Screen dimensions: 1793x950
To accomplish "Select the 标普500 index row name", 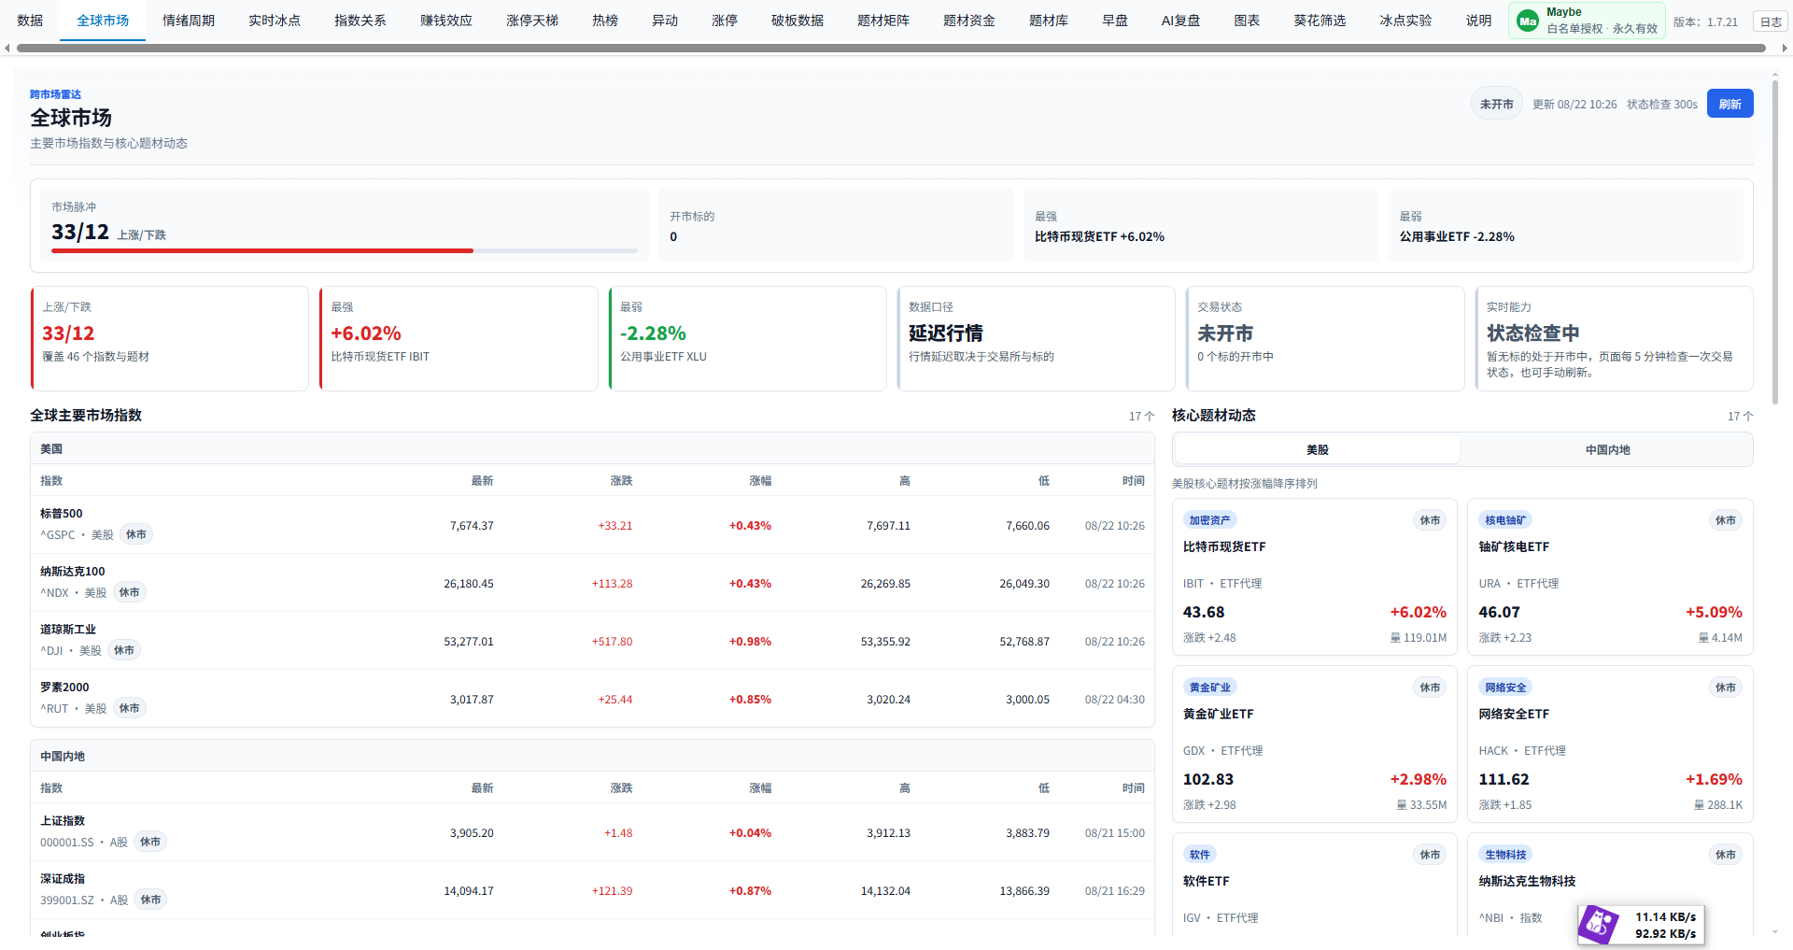I will (61, 513).
